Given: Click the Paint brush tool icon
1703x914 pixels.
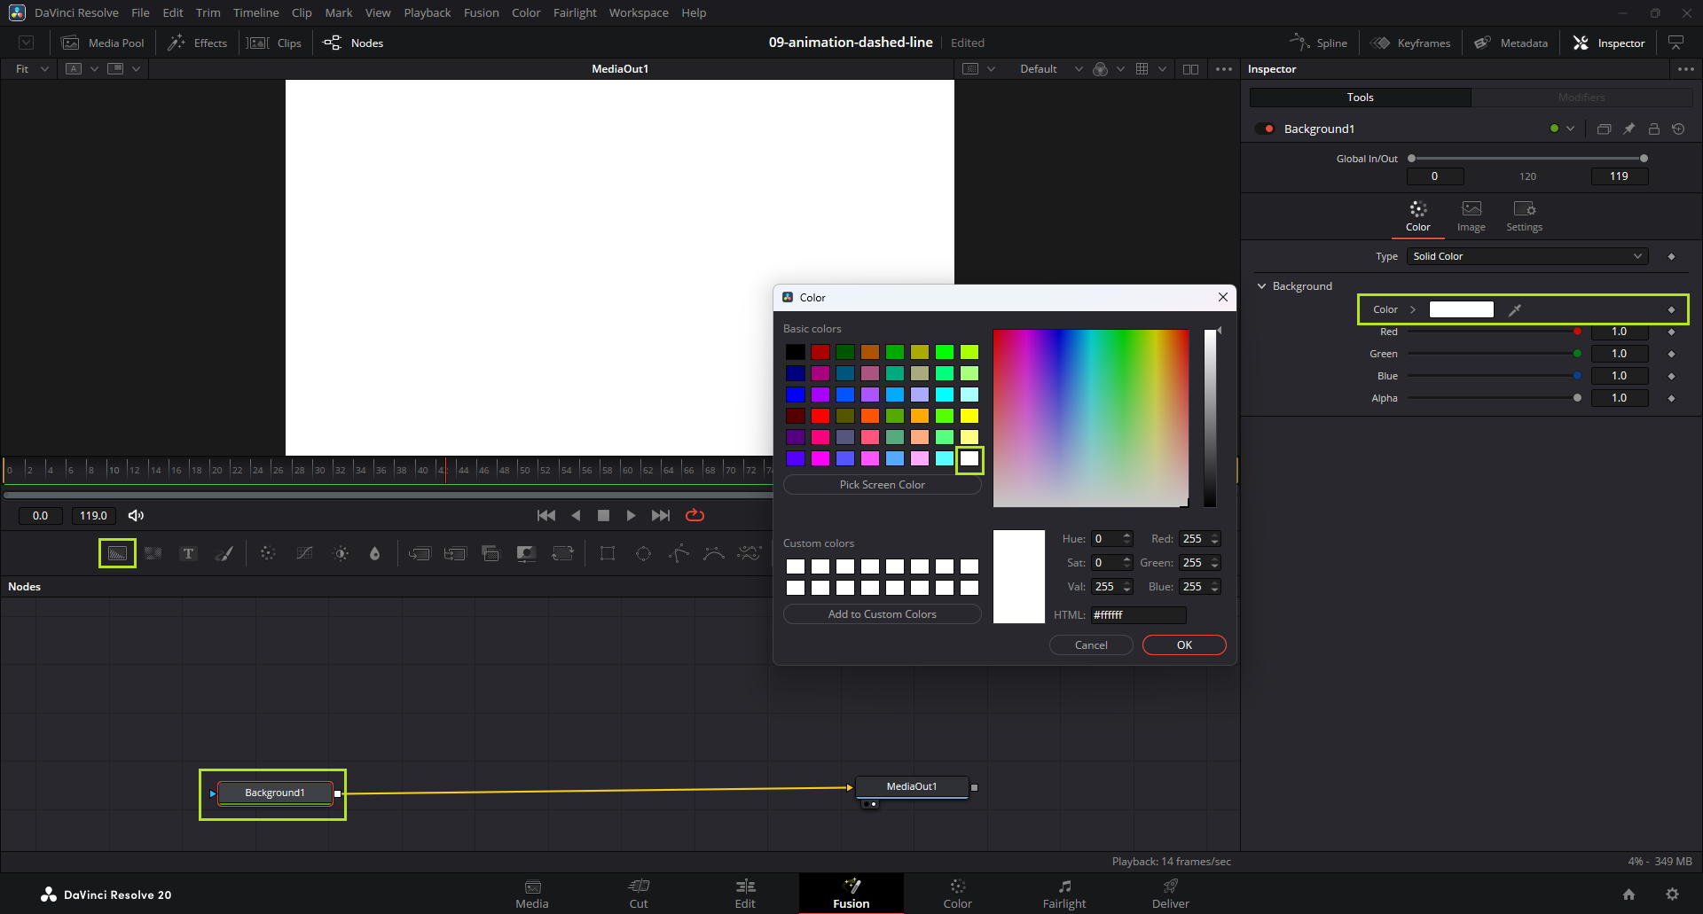Looking at the screenshot, I should click(x=224, y=554).
